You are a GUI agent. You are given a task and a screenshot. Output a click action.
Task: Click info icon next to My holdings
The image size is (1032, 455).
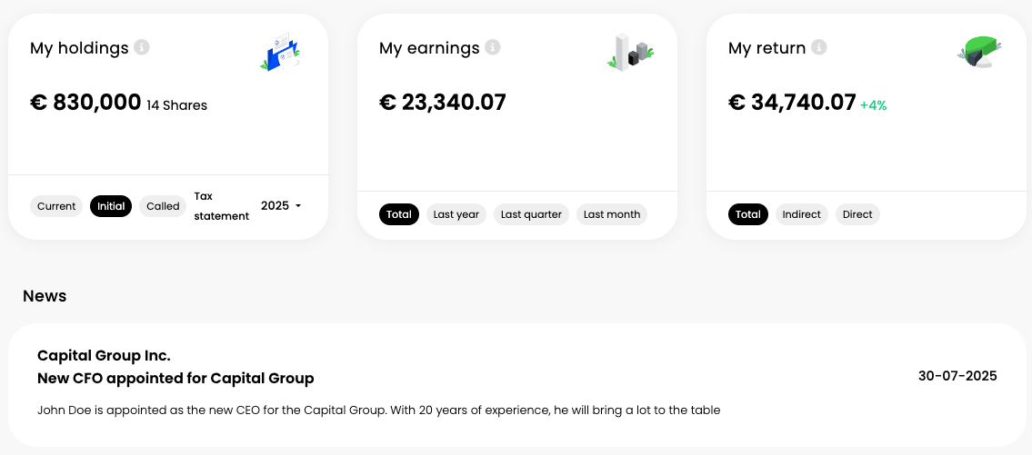coord(141,47)
